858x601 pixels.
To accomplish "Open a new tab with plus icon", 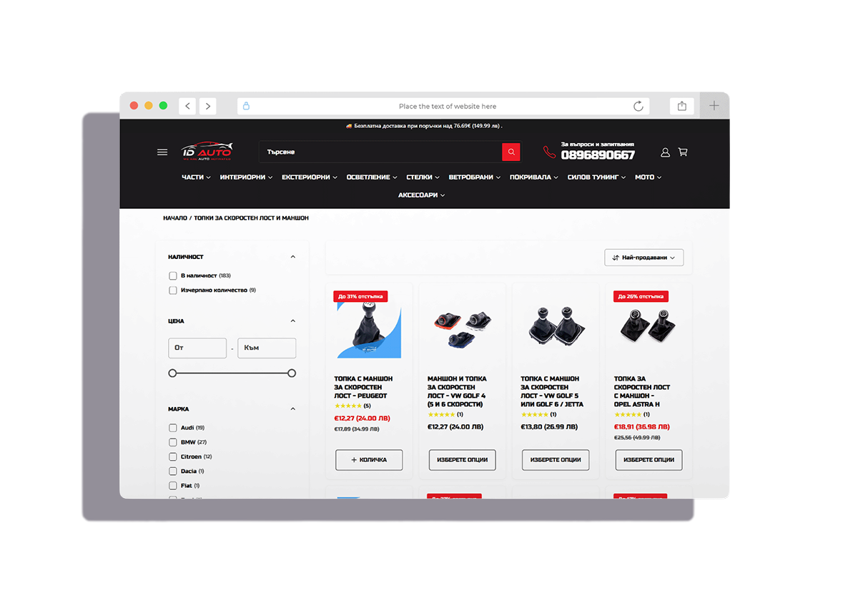I will (714, 106).
